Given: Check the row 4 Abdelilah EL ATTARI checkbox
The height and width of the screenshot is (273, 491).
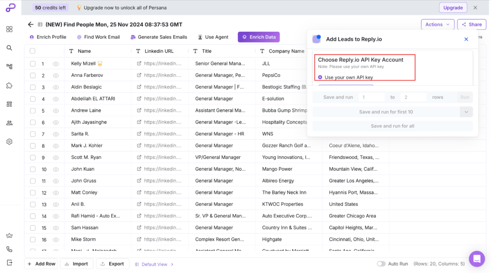Looking at the screenshot, I should coord(33,99).
